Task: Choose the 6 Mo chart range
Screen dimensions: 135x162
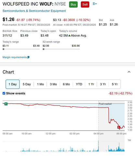Action: (x=67, y=84)
